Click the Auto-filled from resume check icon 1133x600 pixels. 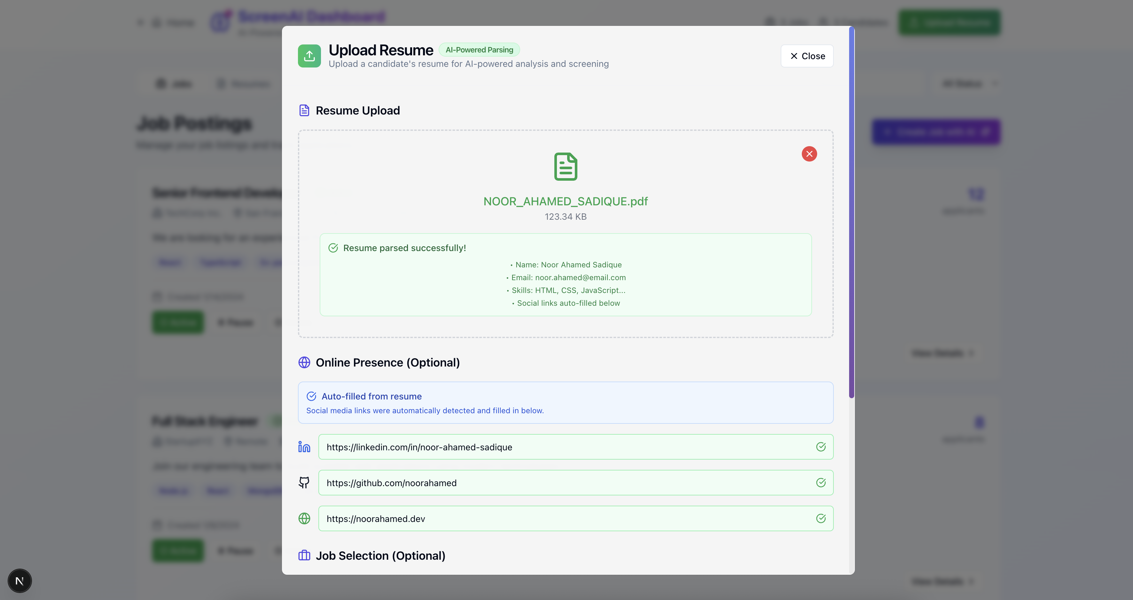(x=311, y=396)
